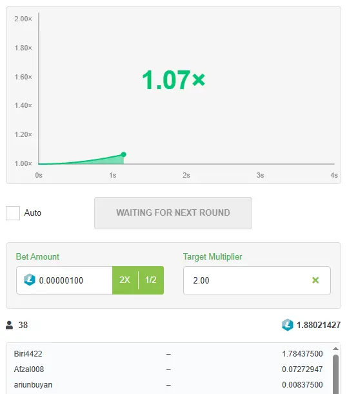Screen dimensions: 347x394
Task: Click the player list scrollbar thumb
Action: pyautogui.click(x=335, y=374)
